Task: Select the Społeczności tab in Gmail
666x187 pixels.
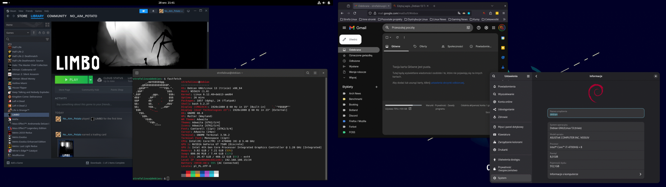Action: click(x=452, y=46)
